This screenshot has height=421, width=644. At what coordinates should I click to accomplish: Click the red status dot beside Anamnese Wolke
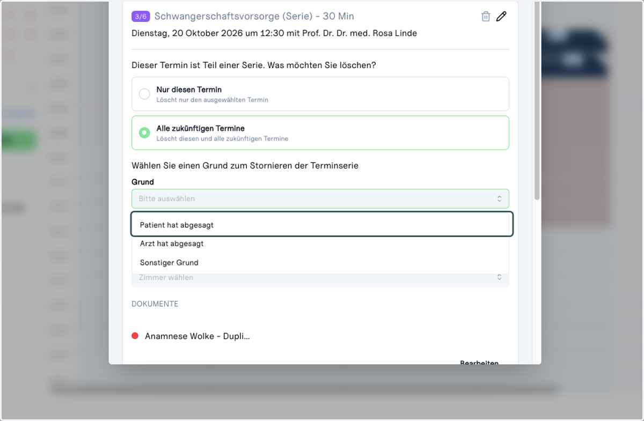coord(135,336)
